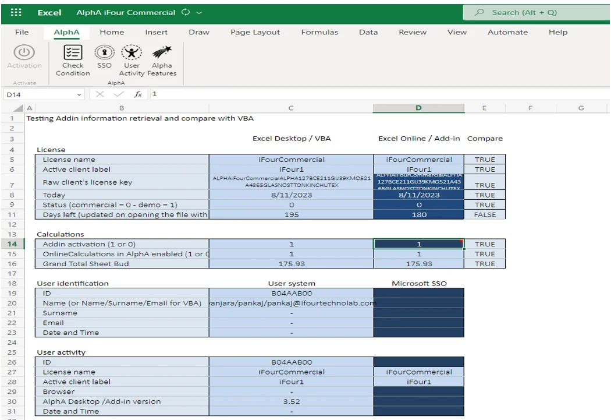Select 175.93 under Excel Desktop / VBA

292,264
